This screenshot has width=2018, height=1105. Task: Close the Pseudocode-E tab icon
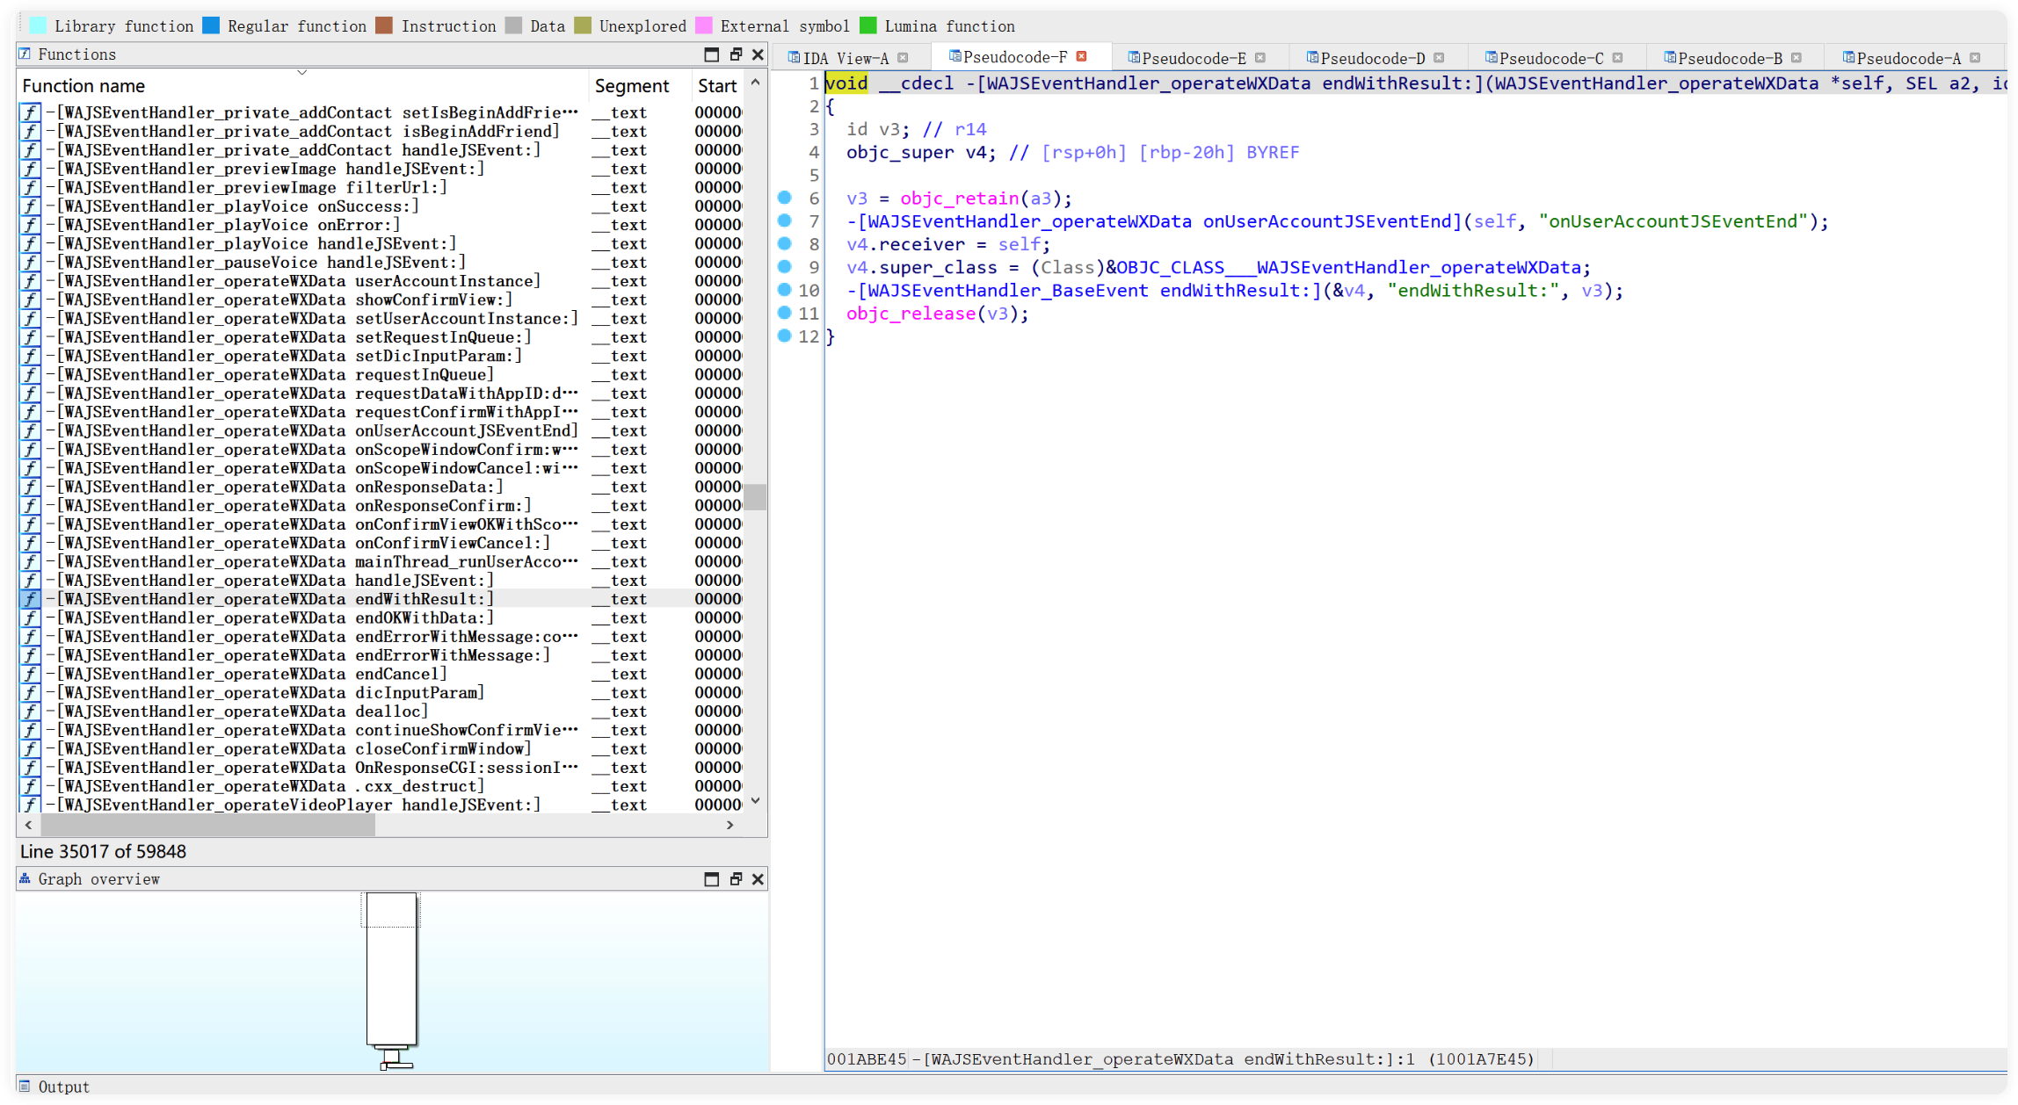pos(1260,58)
